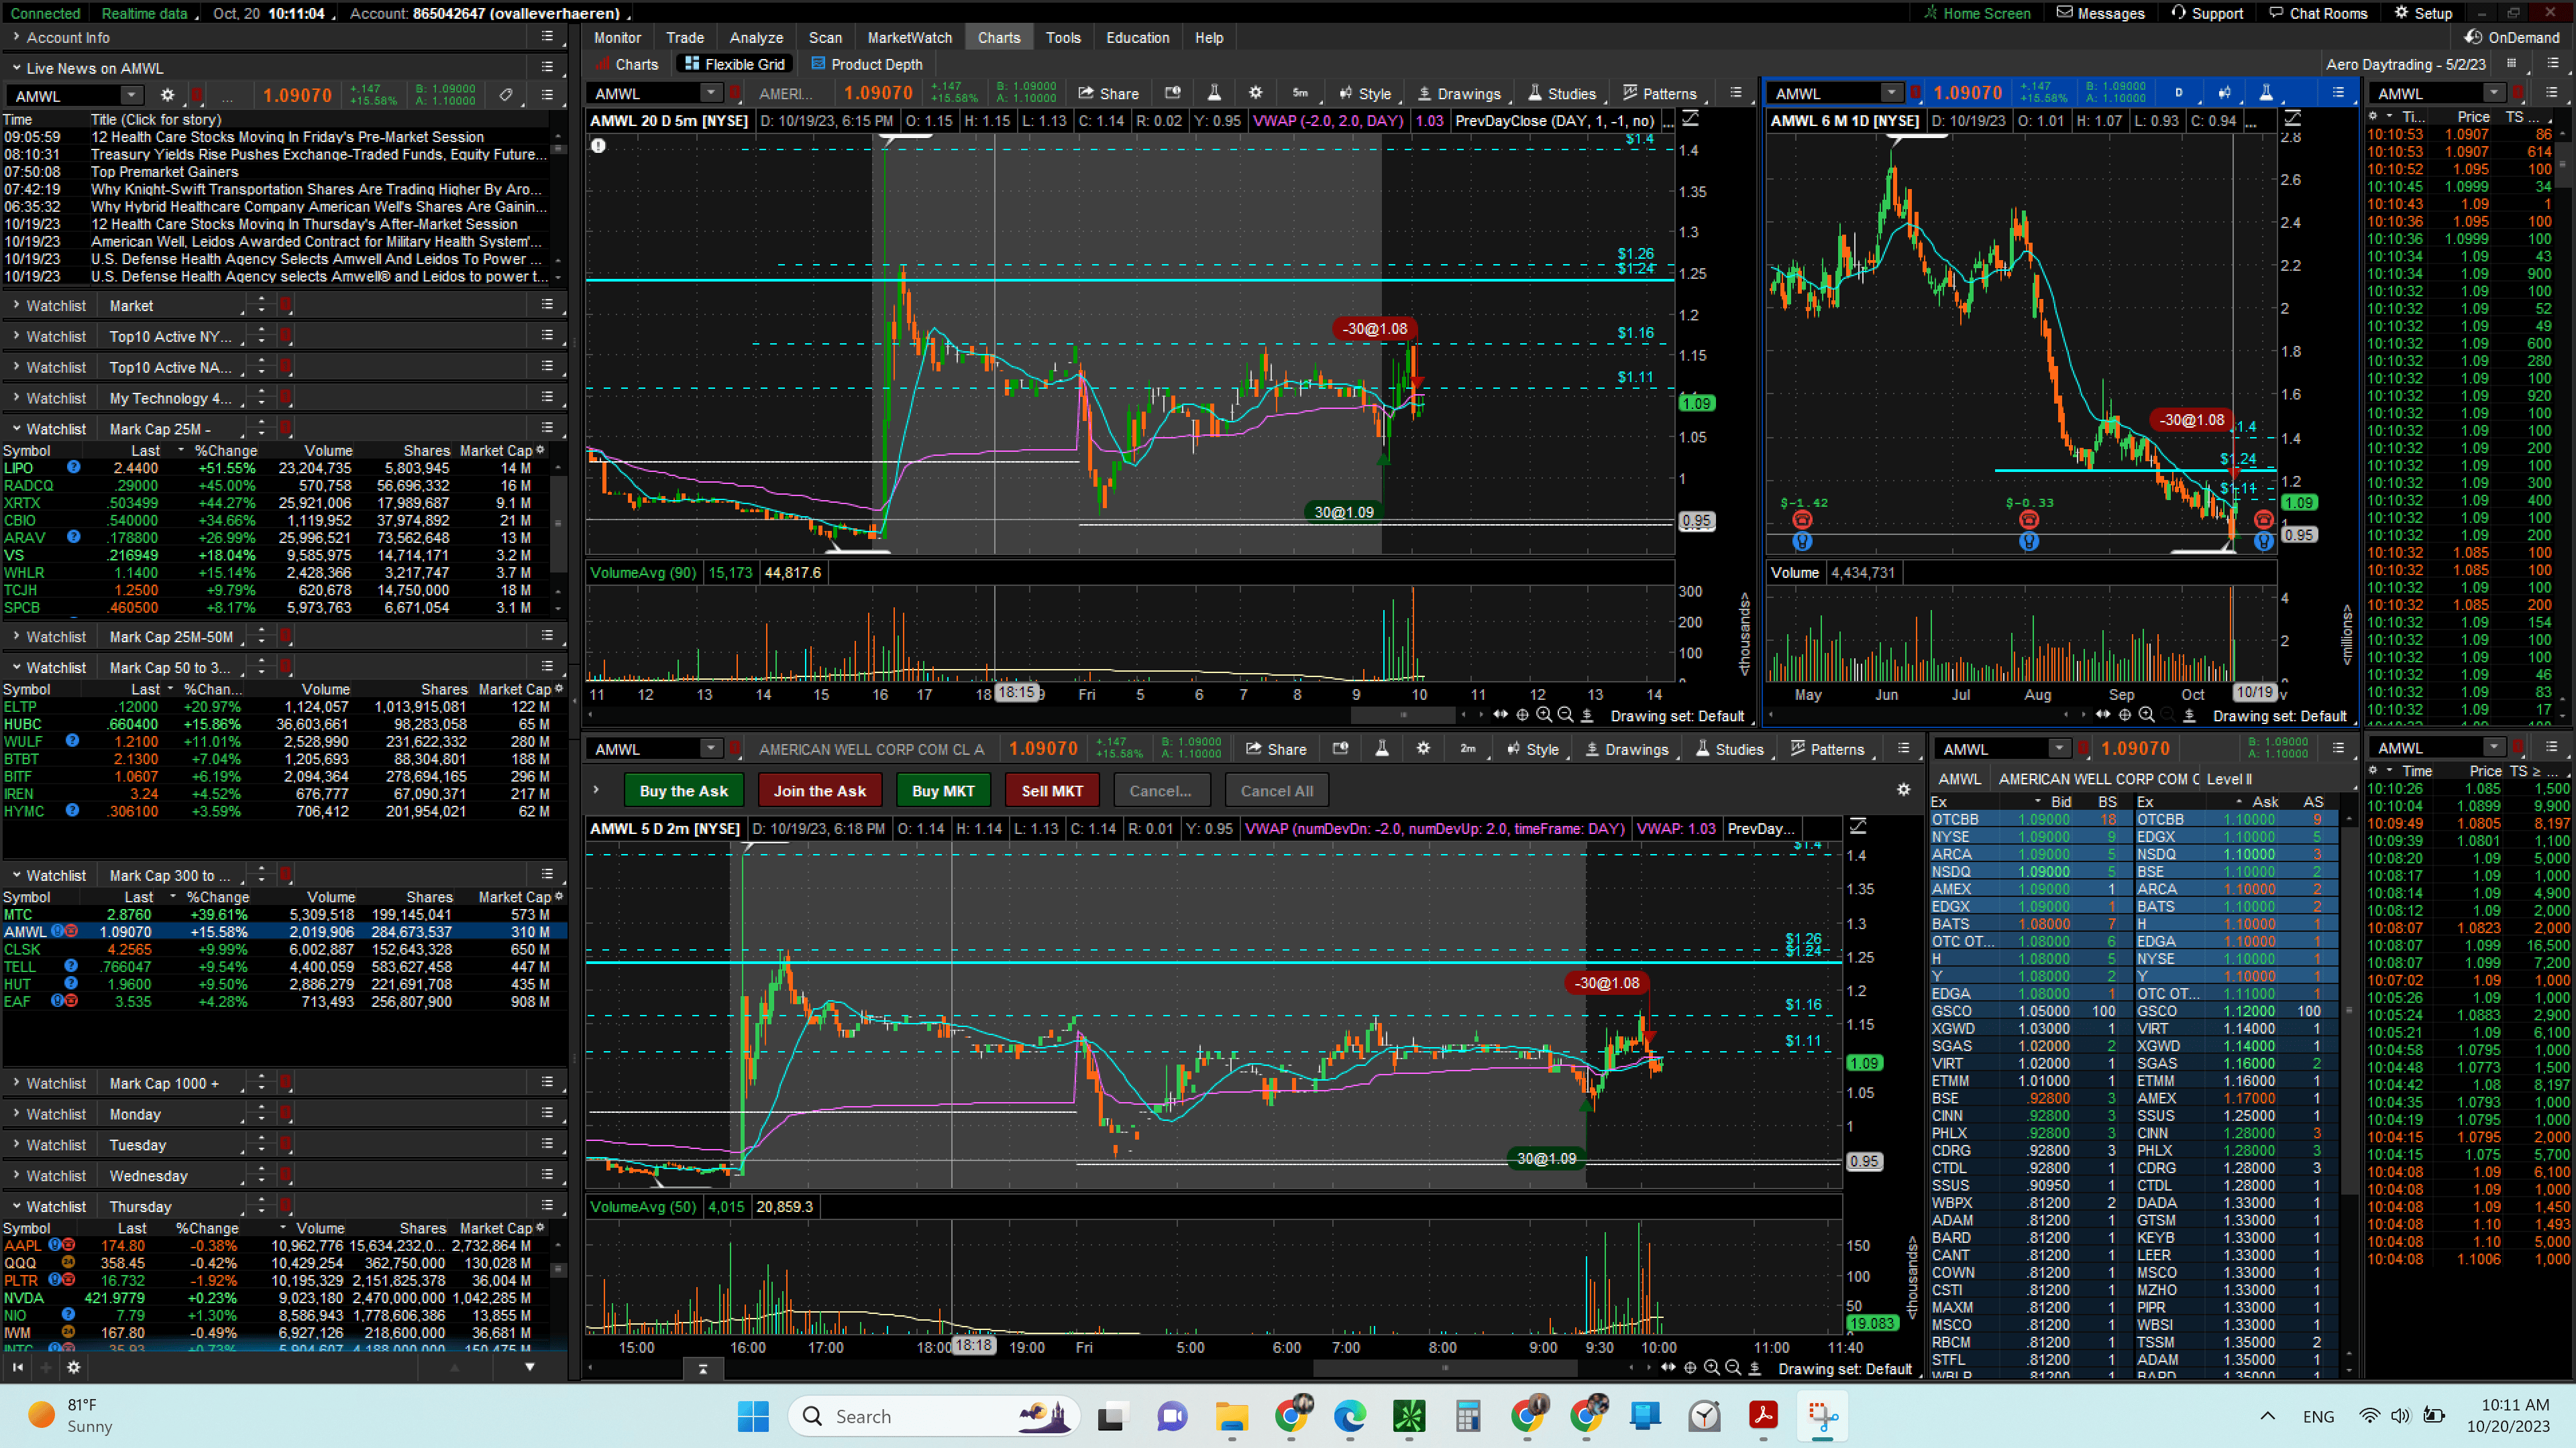Open the Analyze tab
The height and width of the screenshot is (1448, 2576).
pos(756,38)
